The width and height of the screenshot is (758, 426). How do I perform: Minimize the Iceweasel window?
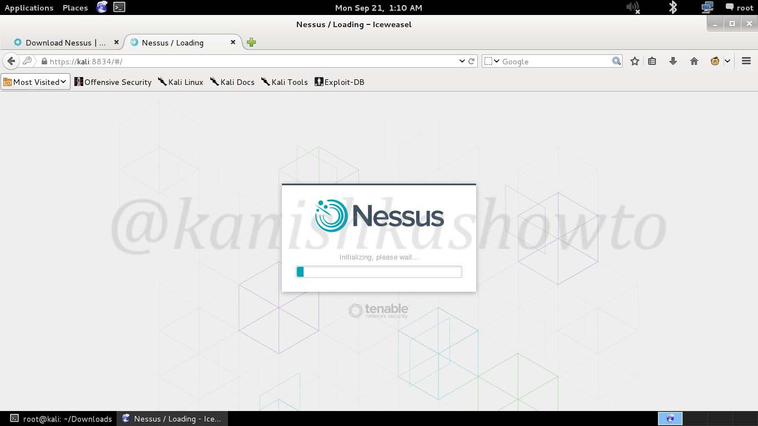click(x=715, y=23)
